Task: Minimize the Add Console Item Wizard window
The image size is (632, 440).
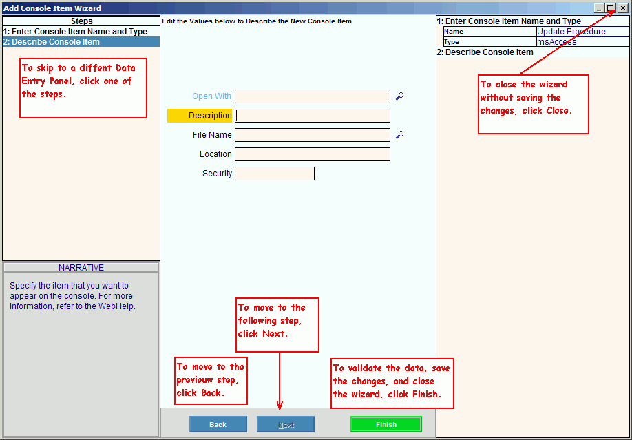Action: point(599,8)
